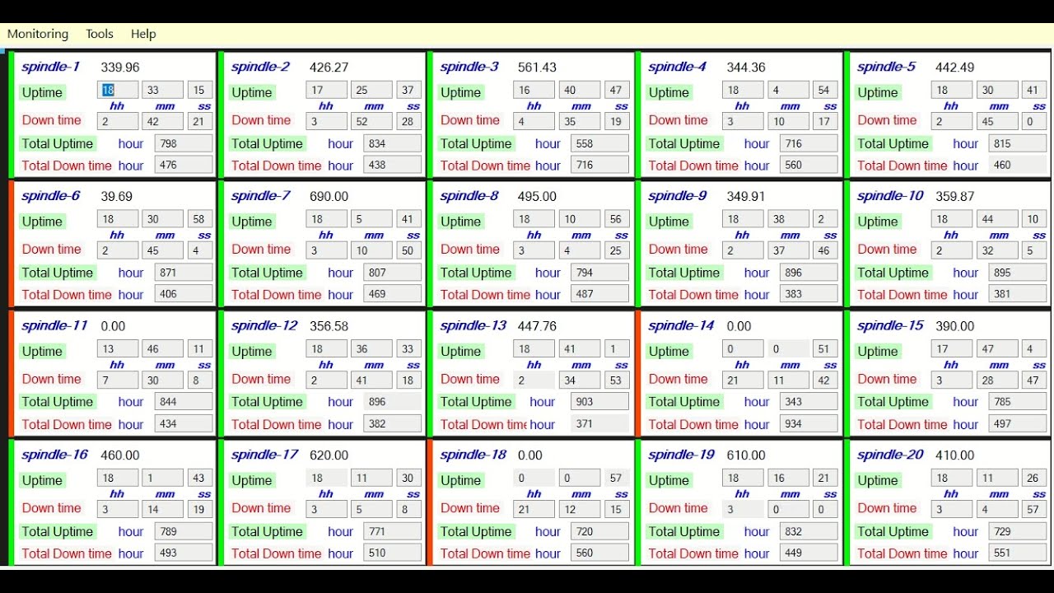The height and width of the screenshot is (593, 1054).
Task: Click spindle-14 Uptime seconds field 51
Action: 825,348
